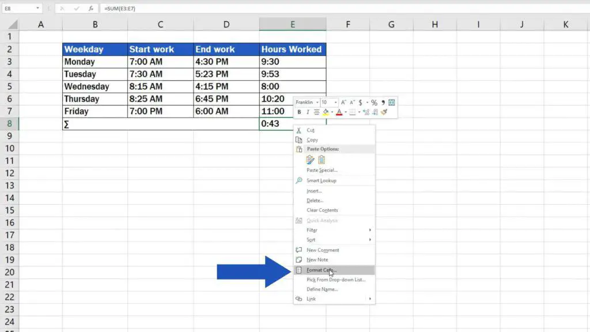Apply the red font color A
This screenshot has width=590, height=332.
point(339,112)
